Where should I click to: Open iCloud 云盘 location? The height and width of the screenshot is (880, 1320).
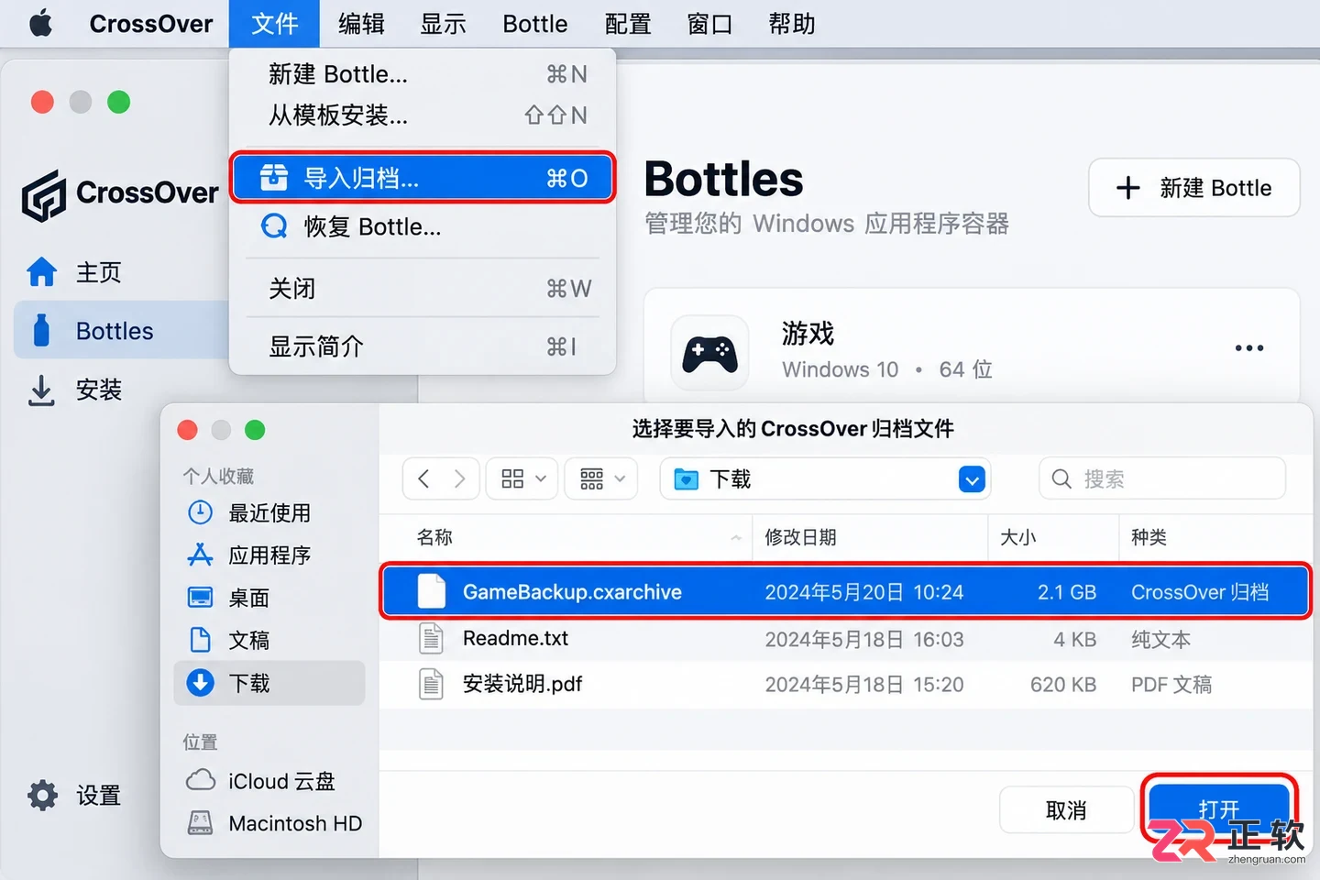click(x=269, y=781)
